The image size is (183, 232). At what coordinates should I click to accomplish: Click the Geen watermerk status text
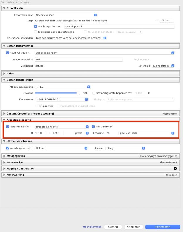(169, 162)
